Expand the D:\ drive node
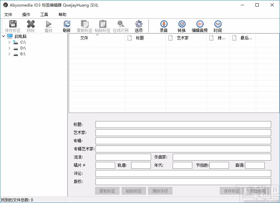Screen dimensions: 280x203 pos(9,48)
